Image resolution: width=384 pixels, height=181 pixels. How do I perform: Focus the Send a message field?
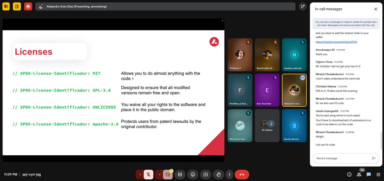342,158
